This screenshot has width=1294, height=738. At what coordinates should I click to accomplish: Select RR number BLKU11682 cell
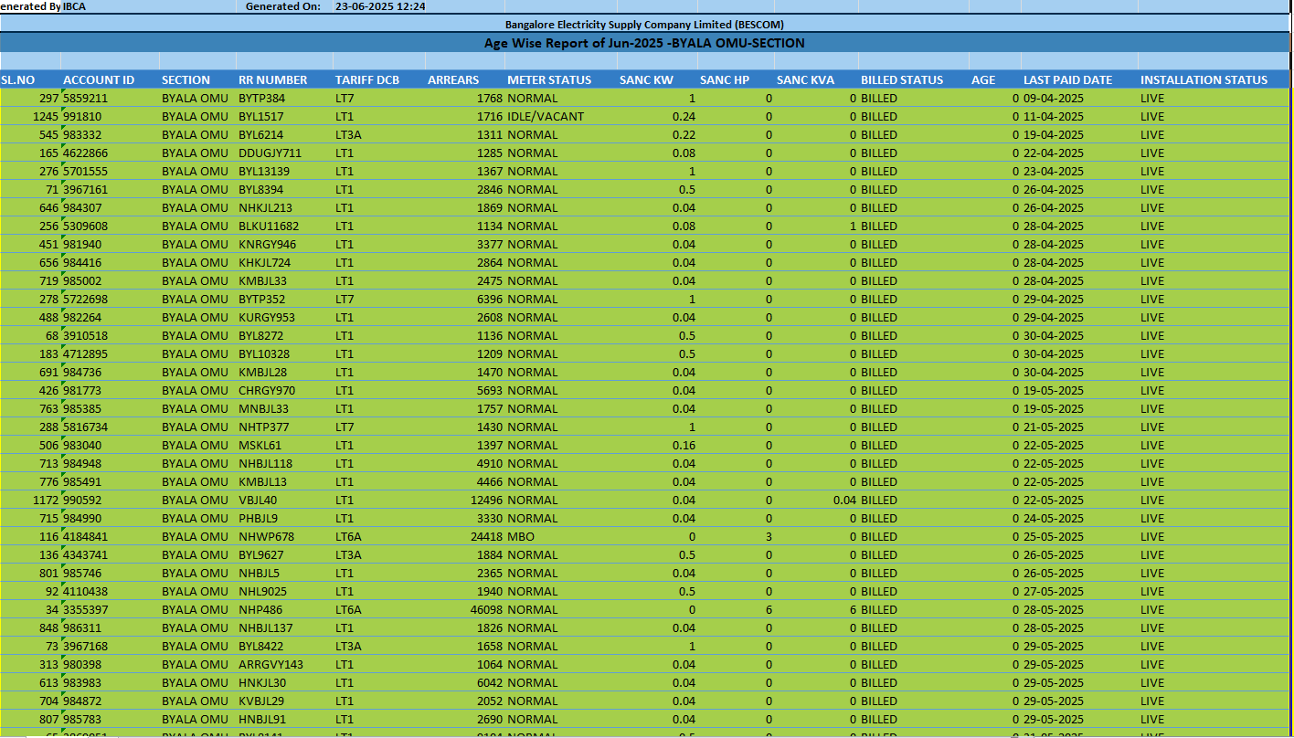pos(284,226)
